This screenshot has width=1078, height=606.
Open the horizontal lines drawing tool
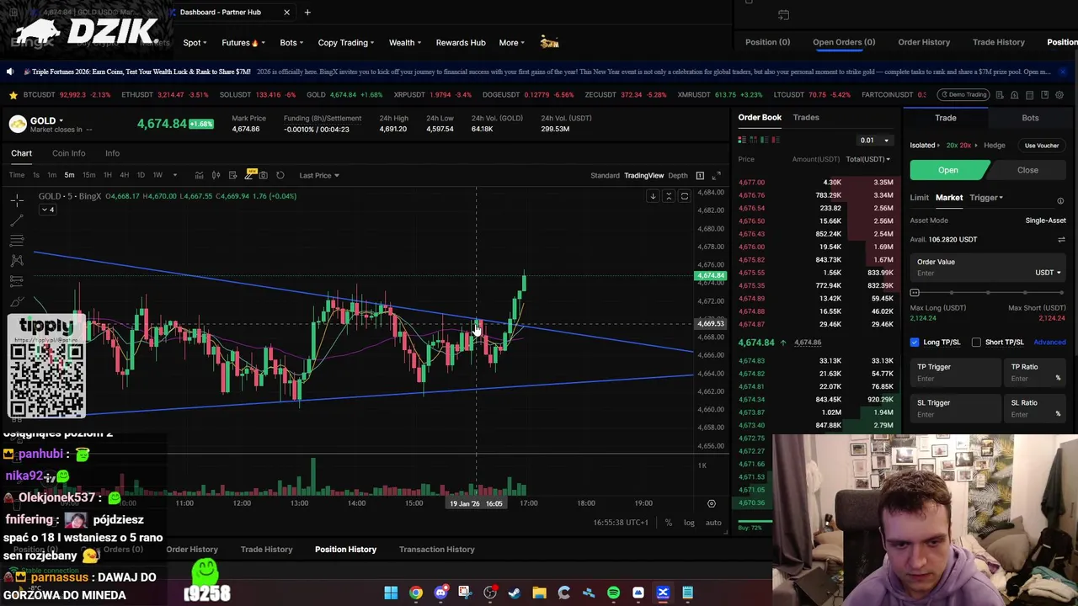coord(17,240)
